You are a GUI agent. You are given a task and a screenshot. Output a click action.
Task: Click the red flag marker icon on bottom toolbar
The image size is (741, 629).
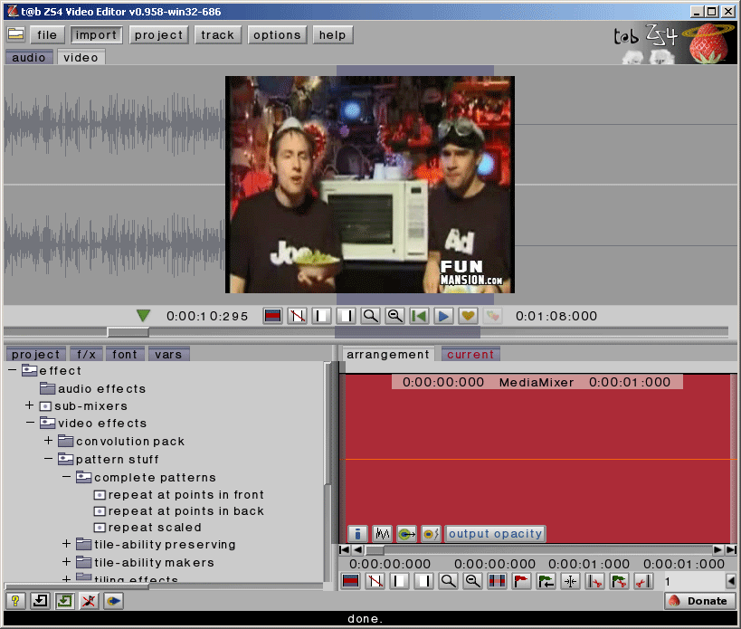[520, 581]
